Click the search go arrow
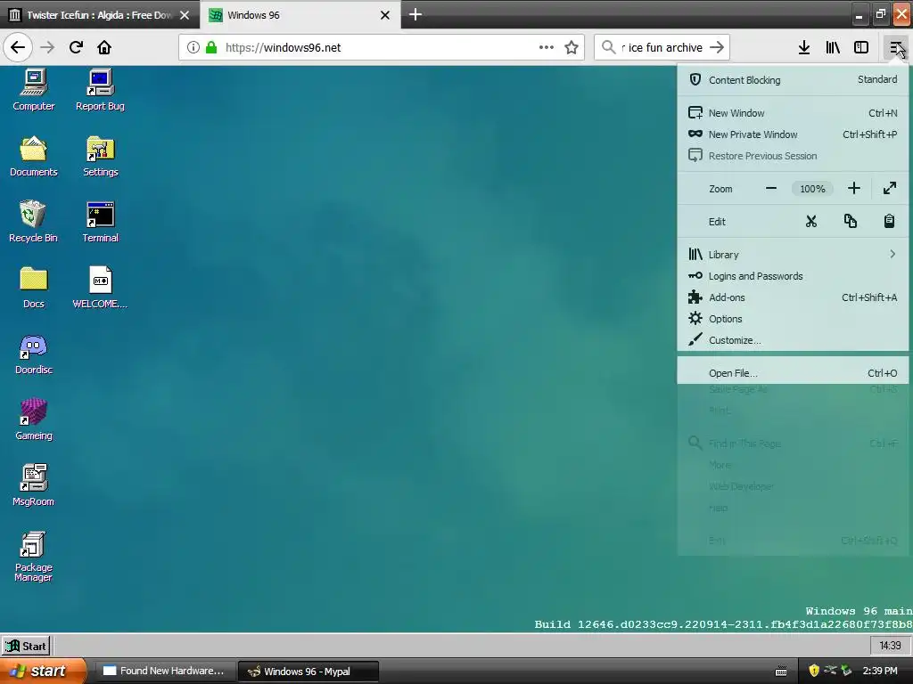Image resolution: width=913 pixels, height=684 pixels. pos(717,47)
